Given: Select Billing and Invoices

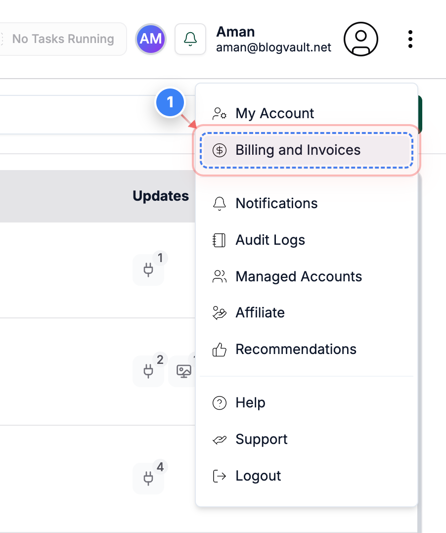Looking at the screenshot, I should coord(298,150).
